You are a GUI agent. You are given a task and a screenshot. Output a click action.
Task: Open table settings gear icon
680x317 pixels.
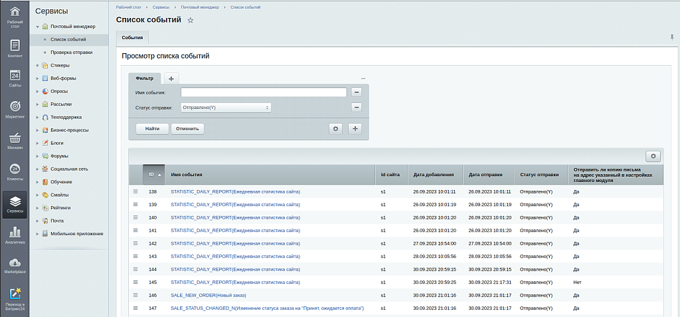point(653,156)
